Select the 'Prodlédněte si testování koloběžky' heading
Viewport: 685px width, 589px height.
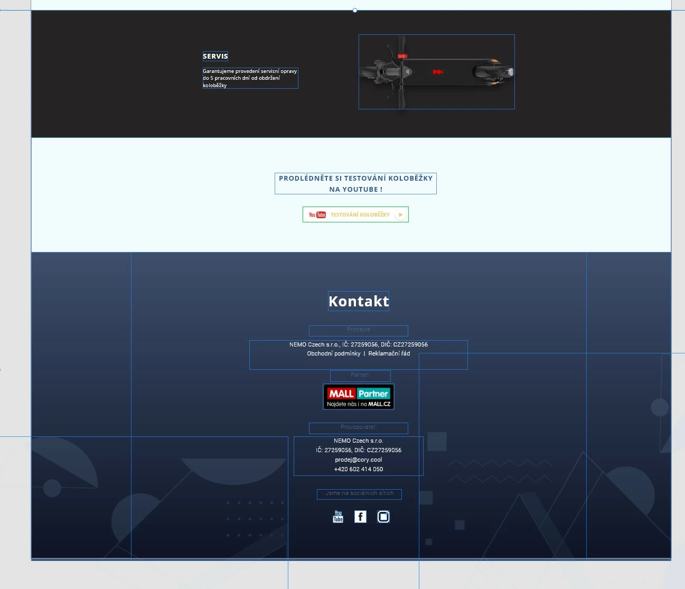355,184
